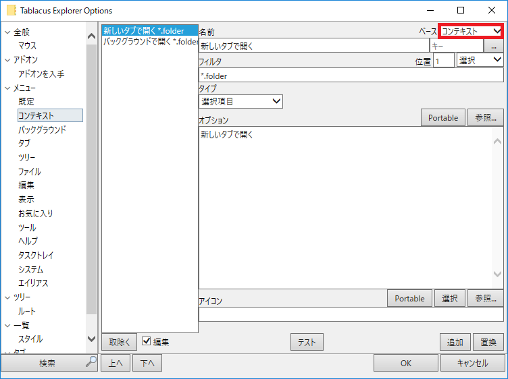Image resolution: width=508 pixels, height=379 pixels.
Task: Click the テスト button
Action: [x=307, y=342]
